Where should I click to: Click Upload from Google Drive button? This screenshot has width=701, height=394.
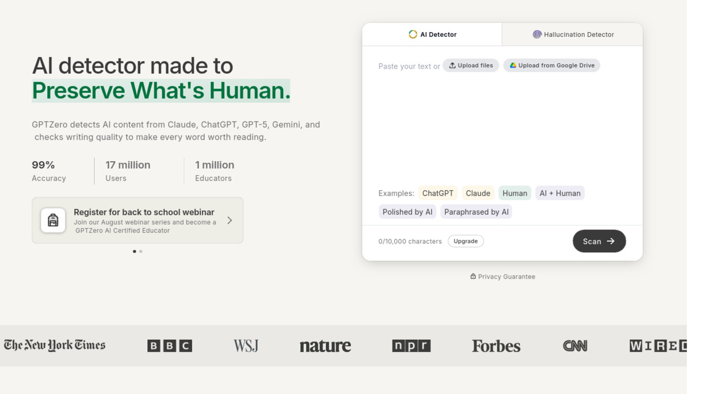point(551,65)
